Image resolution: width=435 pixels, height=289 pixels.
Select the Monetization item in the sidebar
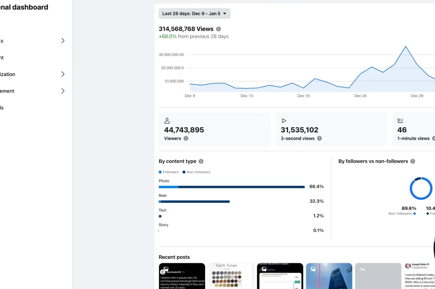click(8, 74)
